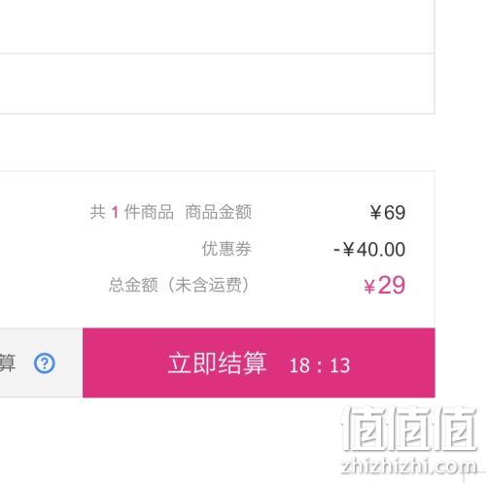Click the pink item count number 1

(115, 213)
